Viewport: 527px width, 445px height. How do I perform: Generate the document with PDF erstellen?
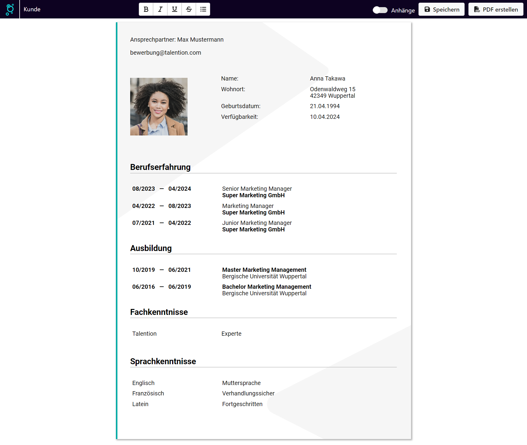(x=495, y=10)
